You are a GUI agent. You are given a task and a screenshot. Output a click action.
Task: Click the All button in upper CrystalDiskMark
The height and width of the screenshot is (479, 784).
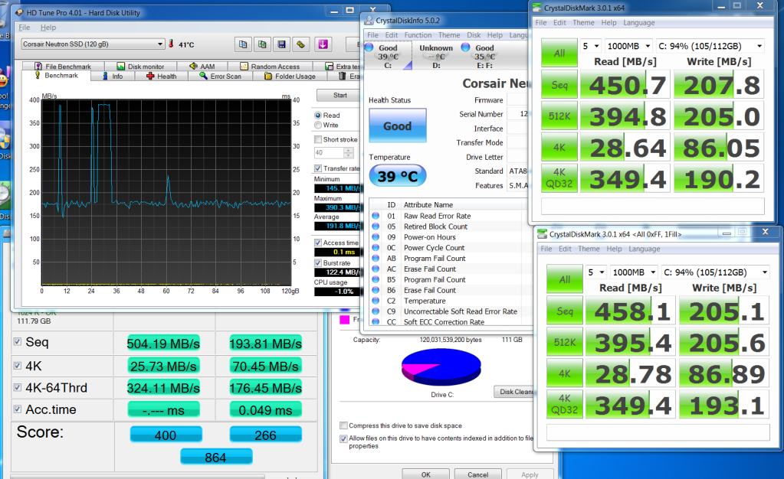point(559,54)
